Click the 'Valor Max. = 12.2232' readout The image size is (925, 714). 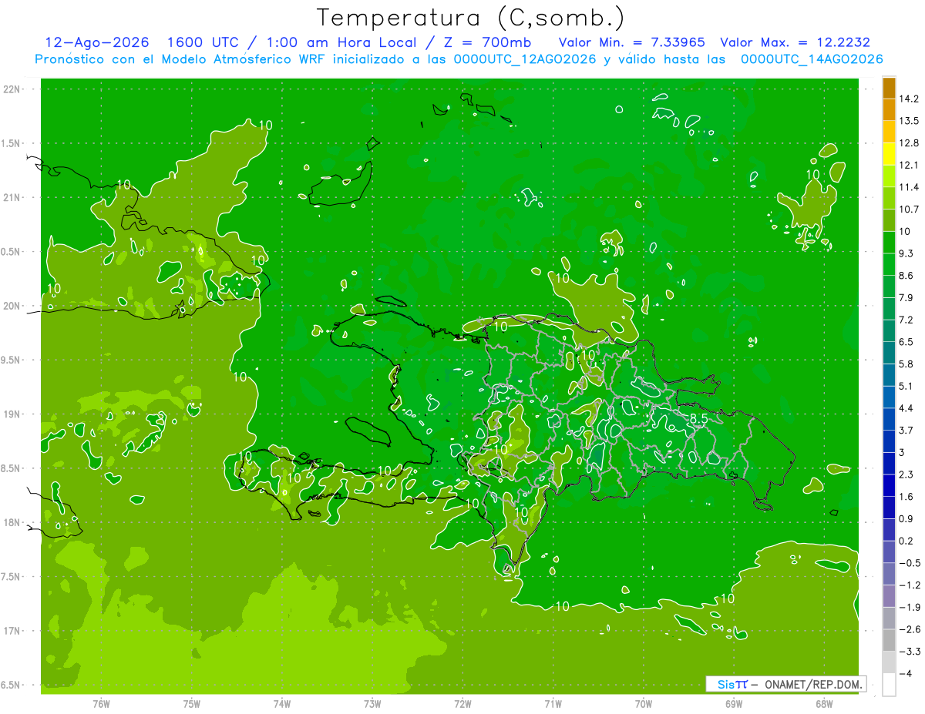coord(795,42)
